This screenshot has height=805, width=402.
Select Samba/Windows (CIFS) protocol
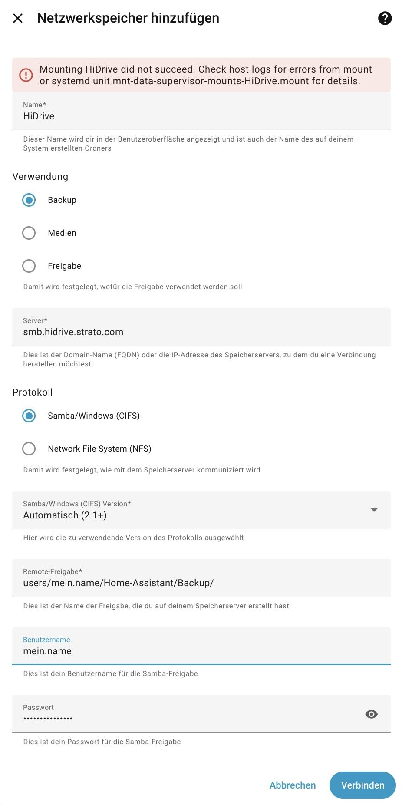[x=29, y=416]
